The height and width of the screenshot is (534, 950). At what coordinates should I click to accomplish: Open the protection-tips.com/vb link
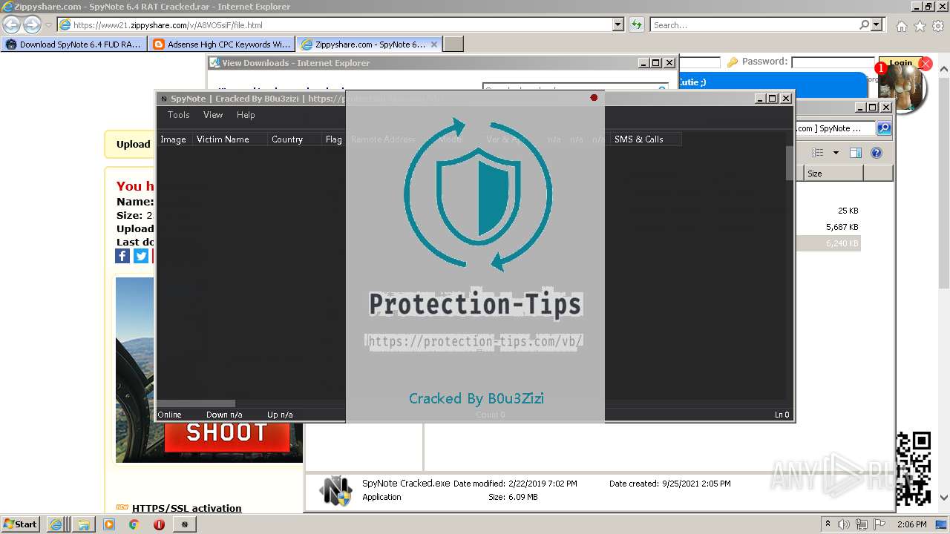(x=475, y=341)
